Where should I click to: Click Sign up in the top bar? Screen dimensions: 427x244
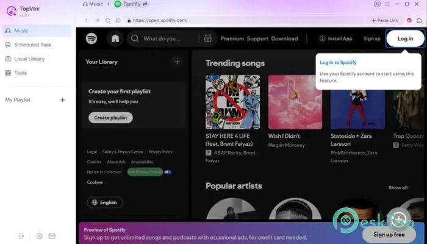371,38
